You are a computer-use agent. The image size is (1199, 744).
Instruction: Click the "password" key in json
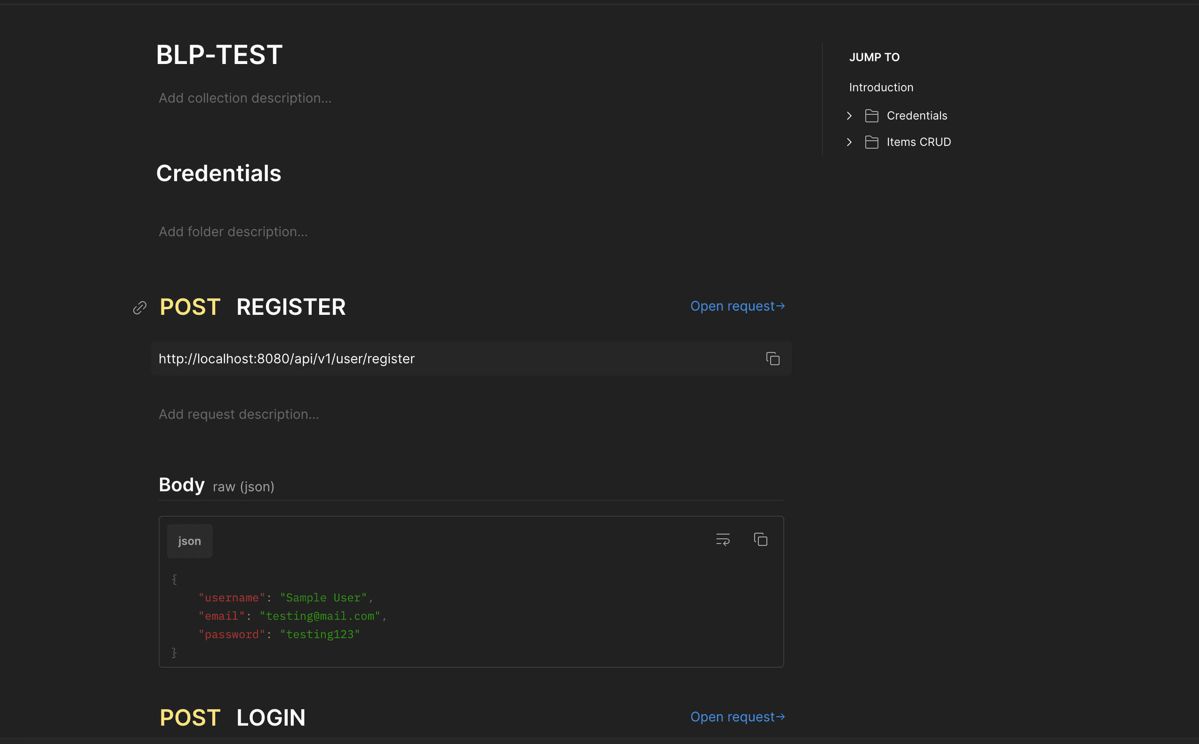point(232,635)
